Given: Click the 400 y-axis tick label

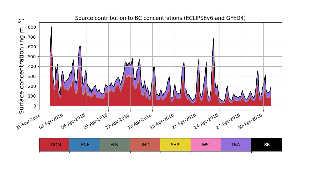Looking at the screenshot, I should pyautogui.click(x=32, y=67).
